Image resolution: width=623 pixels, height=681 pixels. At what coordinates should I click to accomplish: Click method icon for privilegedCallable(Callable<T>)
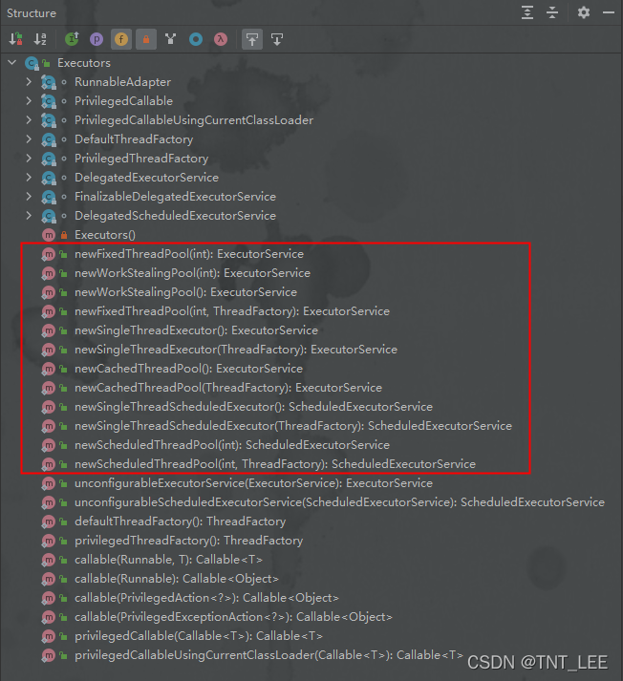48,636
